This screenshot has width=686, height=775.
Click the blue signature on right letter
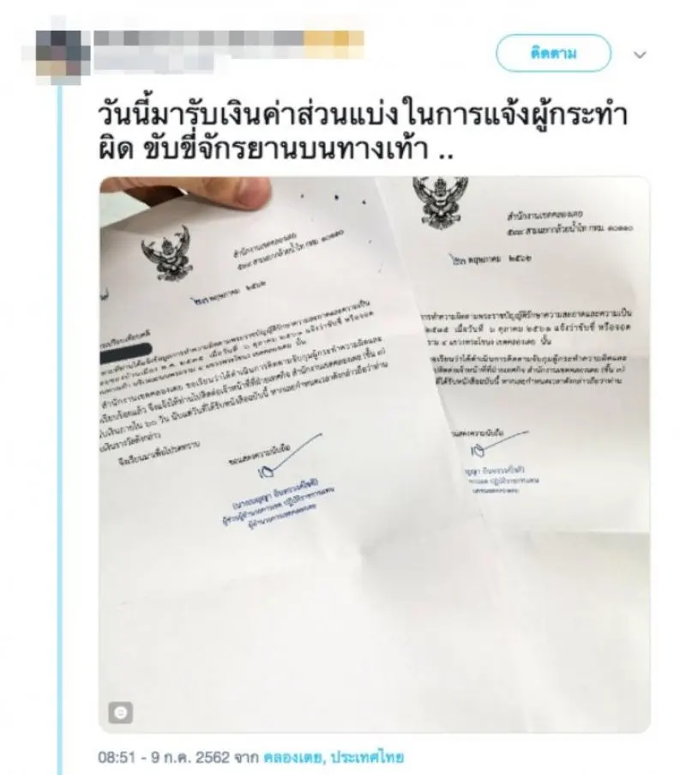(x=497, y=443)
